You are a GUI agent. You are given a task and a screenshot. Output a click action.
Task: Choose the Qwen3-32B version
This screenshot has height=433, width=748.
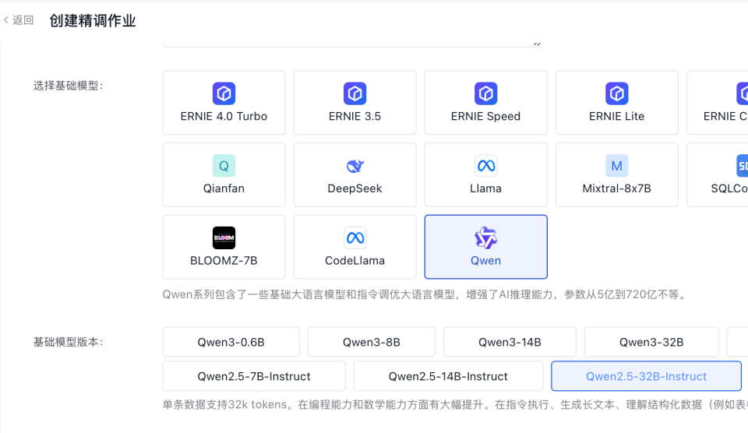[x=651, y=342]
